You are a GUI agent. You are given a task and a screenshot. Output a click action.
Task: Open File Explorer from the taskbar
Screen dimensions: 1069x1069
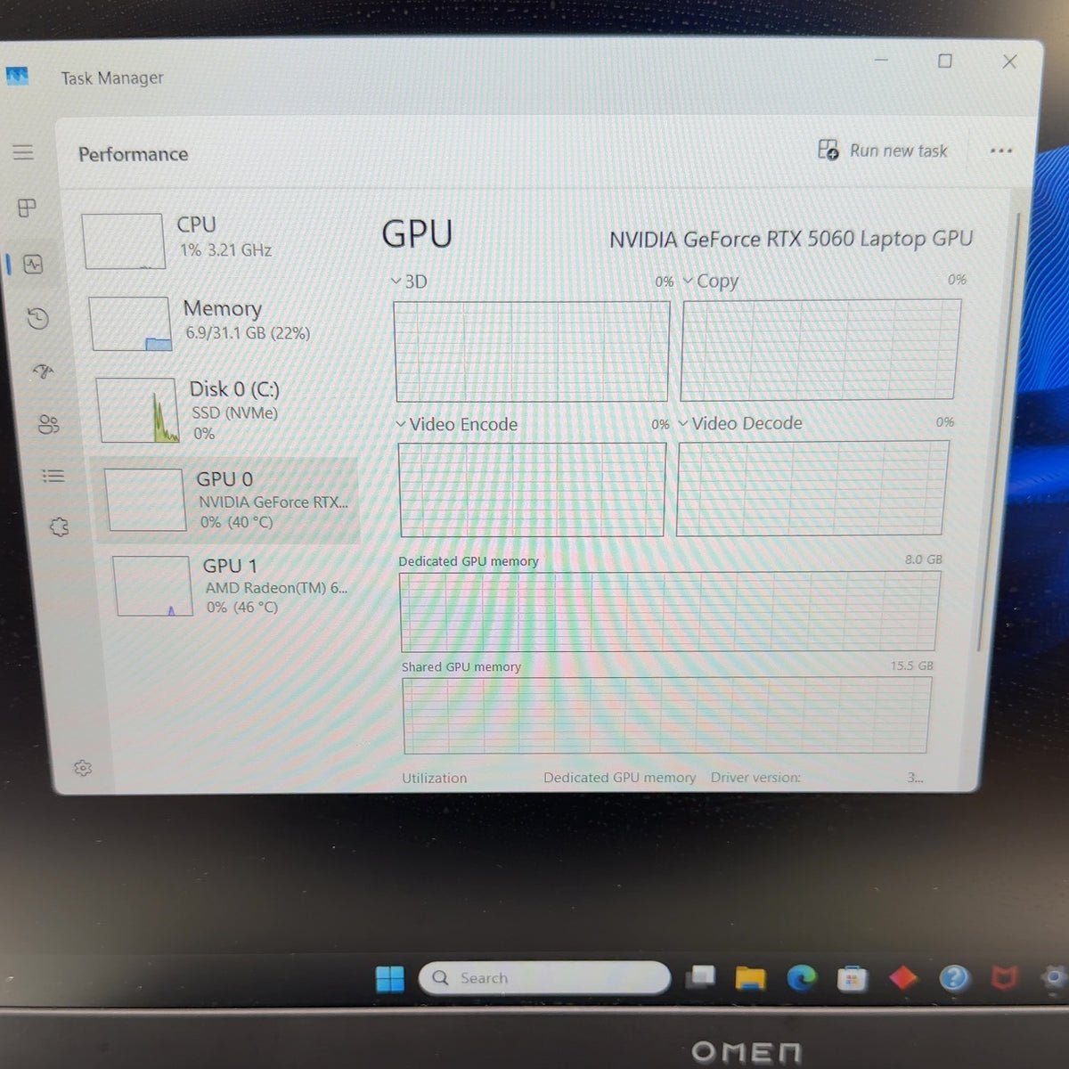tap(750, 978)
